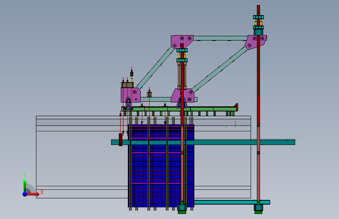This screenshot has height=219, width=339.
Task: Select the red end stop on green platform
Action: point(237,107)
